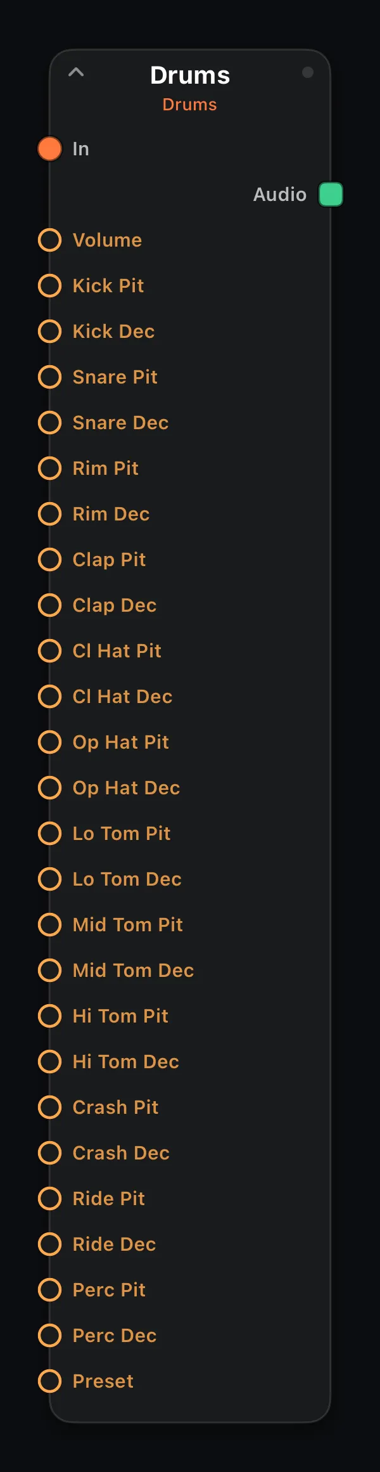Toggle the gray status dot in the node header

coord(308,72)
